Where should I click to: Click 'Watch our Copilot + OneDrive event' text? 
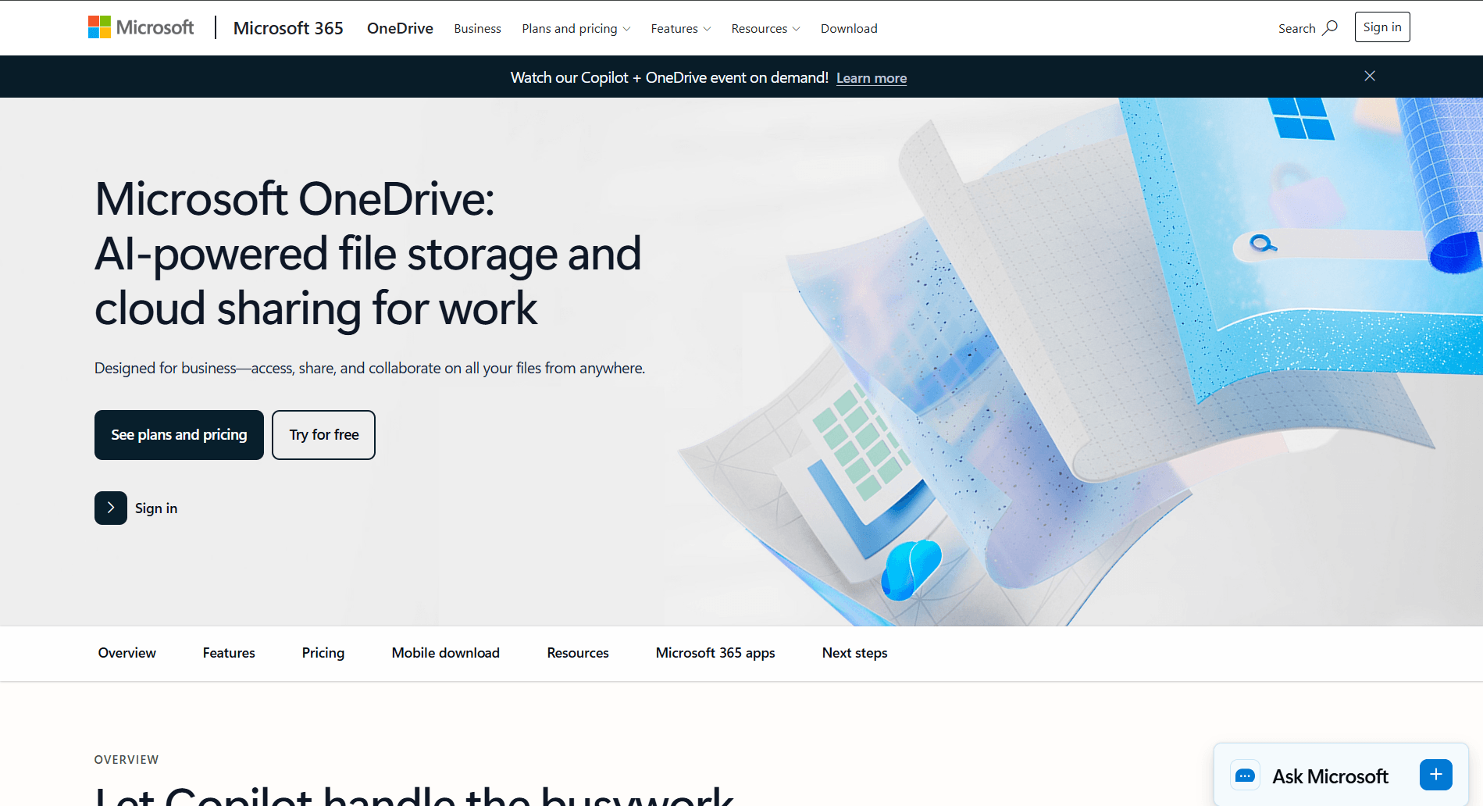[x=669, y=77]
